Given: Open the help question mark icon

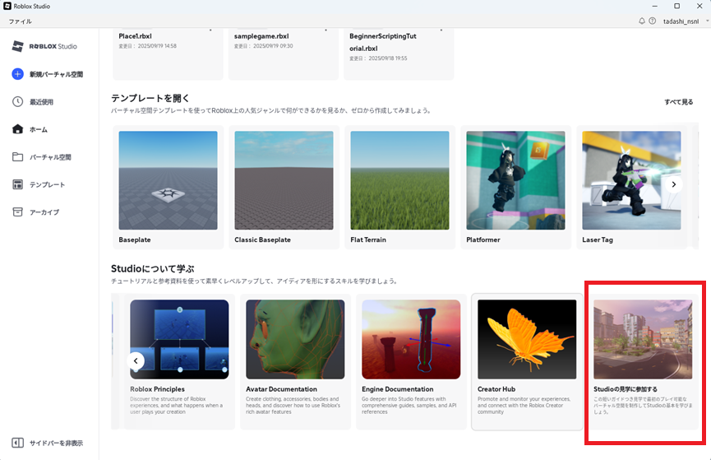Looking at the screenshot, I should pos(653,21).
